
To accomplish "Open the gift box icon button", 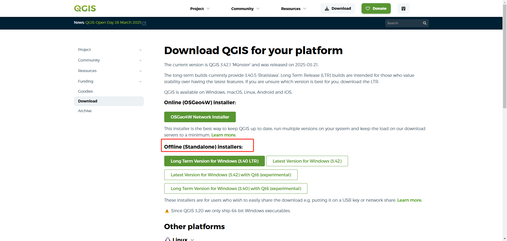I will 403,8.
